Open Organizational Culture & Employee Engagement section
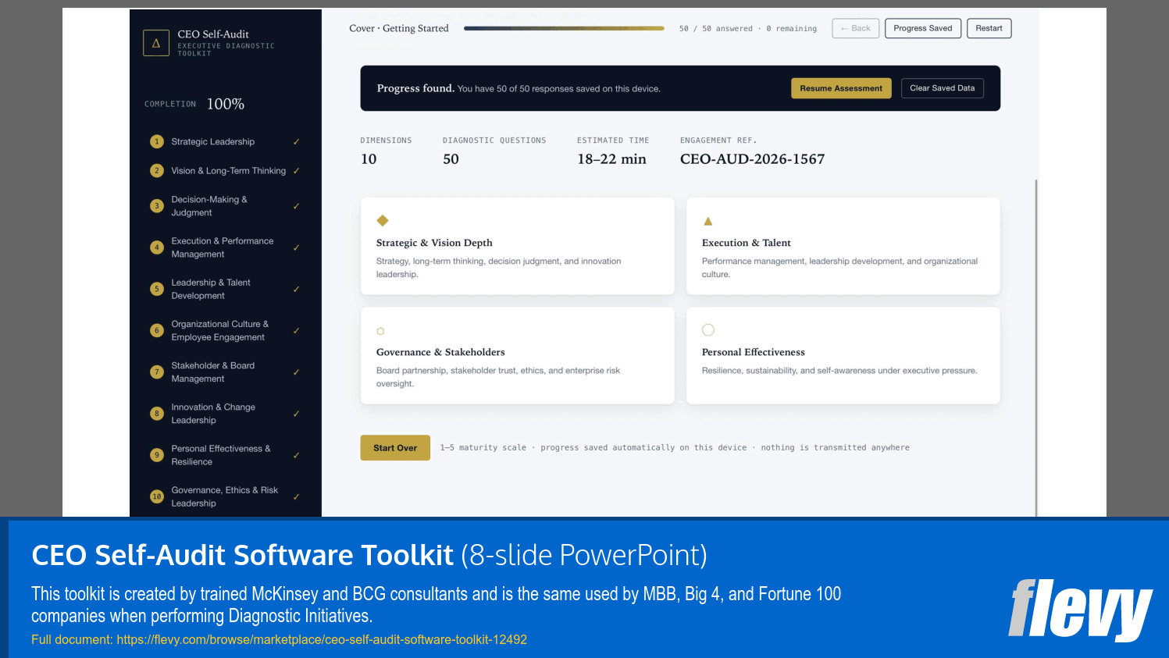This screenshot has height=658, width=1169. (226, 331)
